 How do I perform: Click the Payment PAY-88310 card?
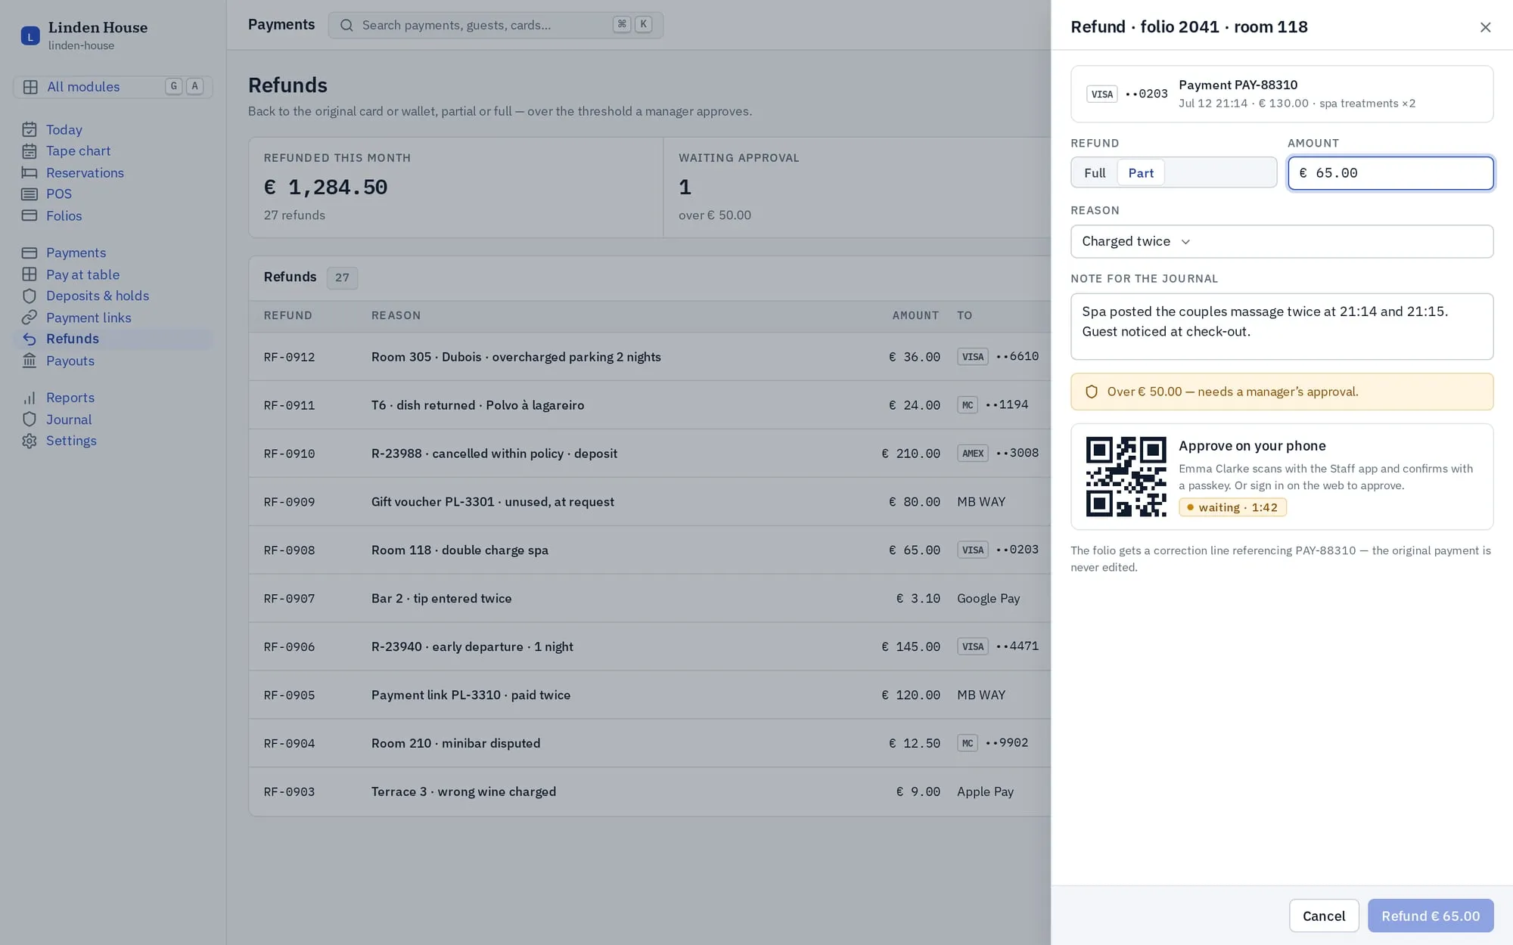pyautogui.click(x=1282, y=94)
